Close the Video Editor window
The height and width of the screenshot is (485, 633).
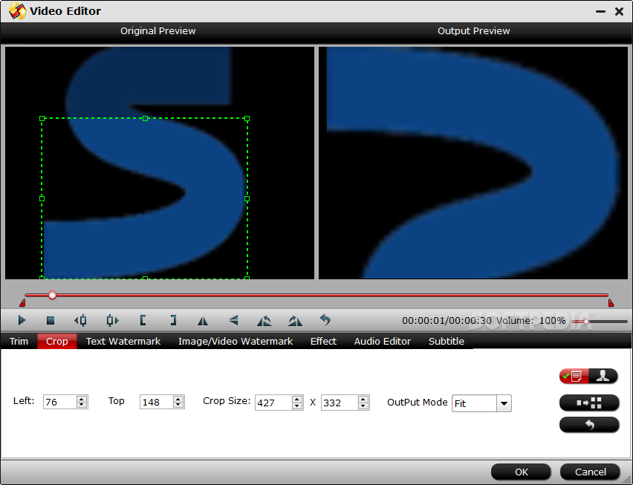(620, 11)
